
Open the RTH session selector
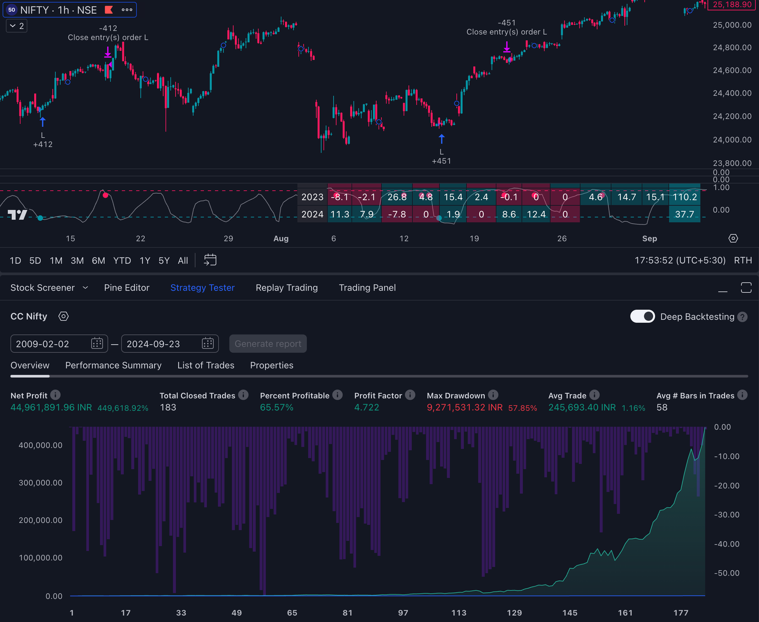pos(743,260)
